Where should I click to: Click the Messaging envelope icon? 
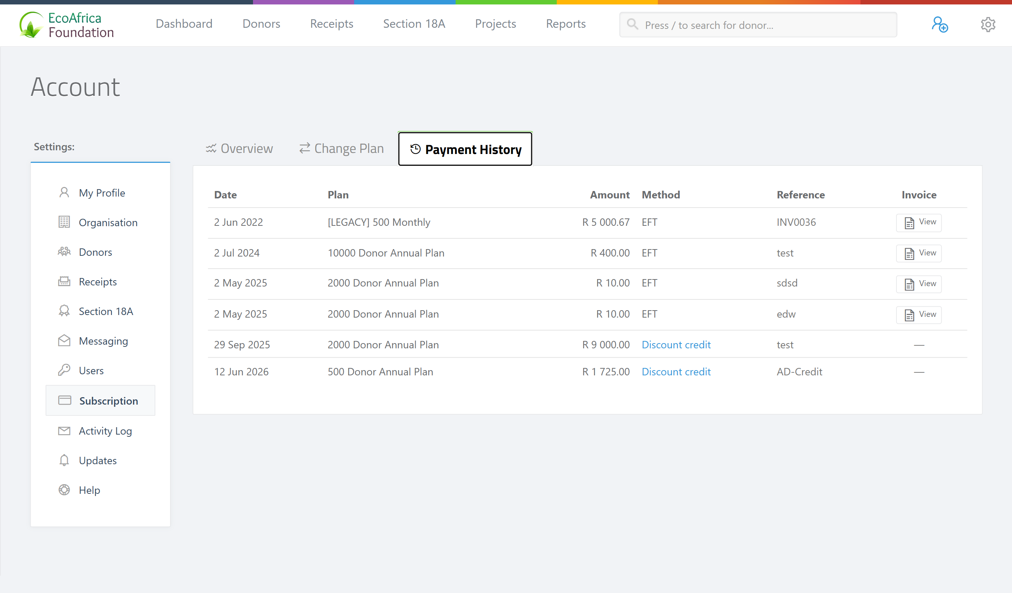click(x=64, y=341)
